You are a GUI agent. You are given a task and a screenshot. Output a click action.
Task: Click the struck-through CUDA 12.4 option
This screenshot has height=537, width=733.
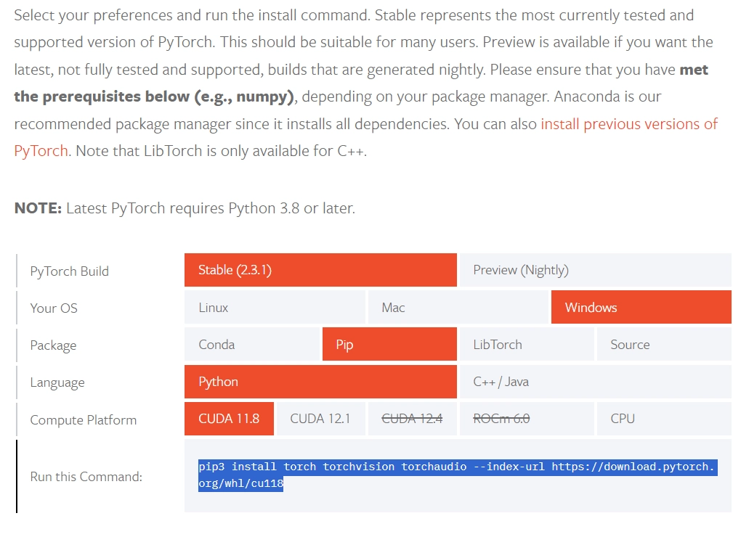click(x=412, y=418)
